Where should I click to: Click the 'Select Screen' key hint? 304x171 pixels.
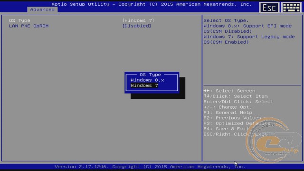point(229,91)
